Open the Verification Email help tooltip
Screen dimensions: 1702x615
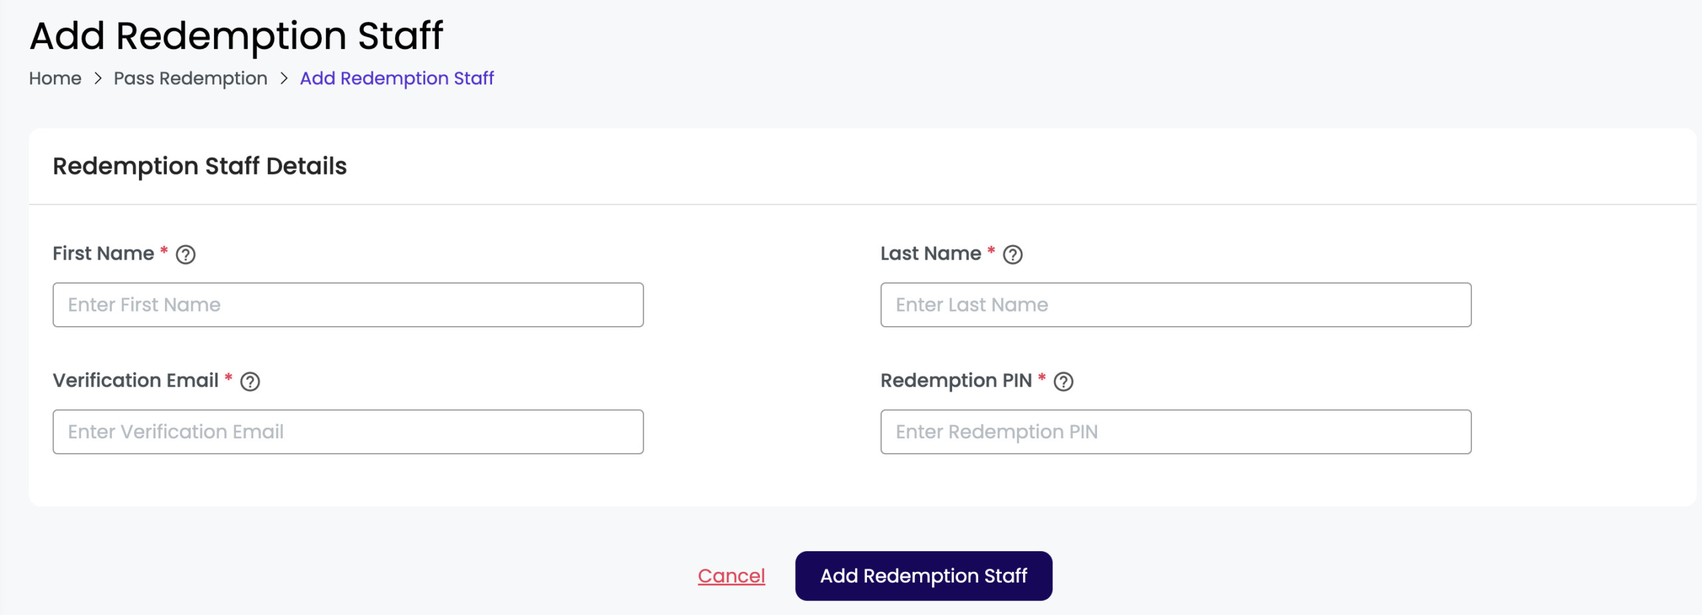click(x=250, y=381)
